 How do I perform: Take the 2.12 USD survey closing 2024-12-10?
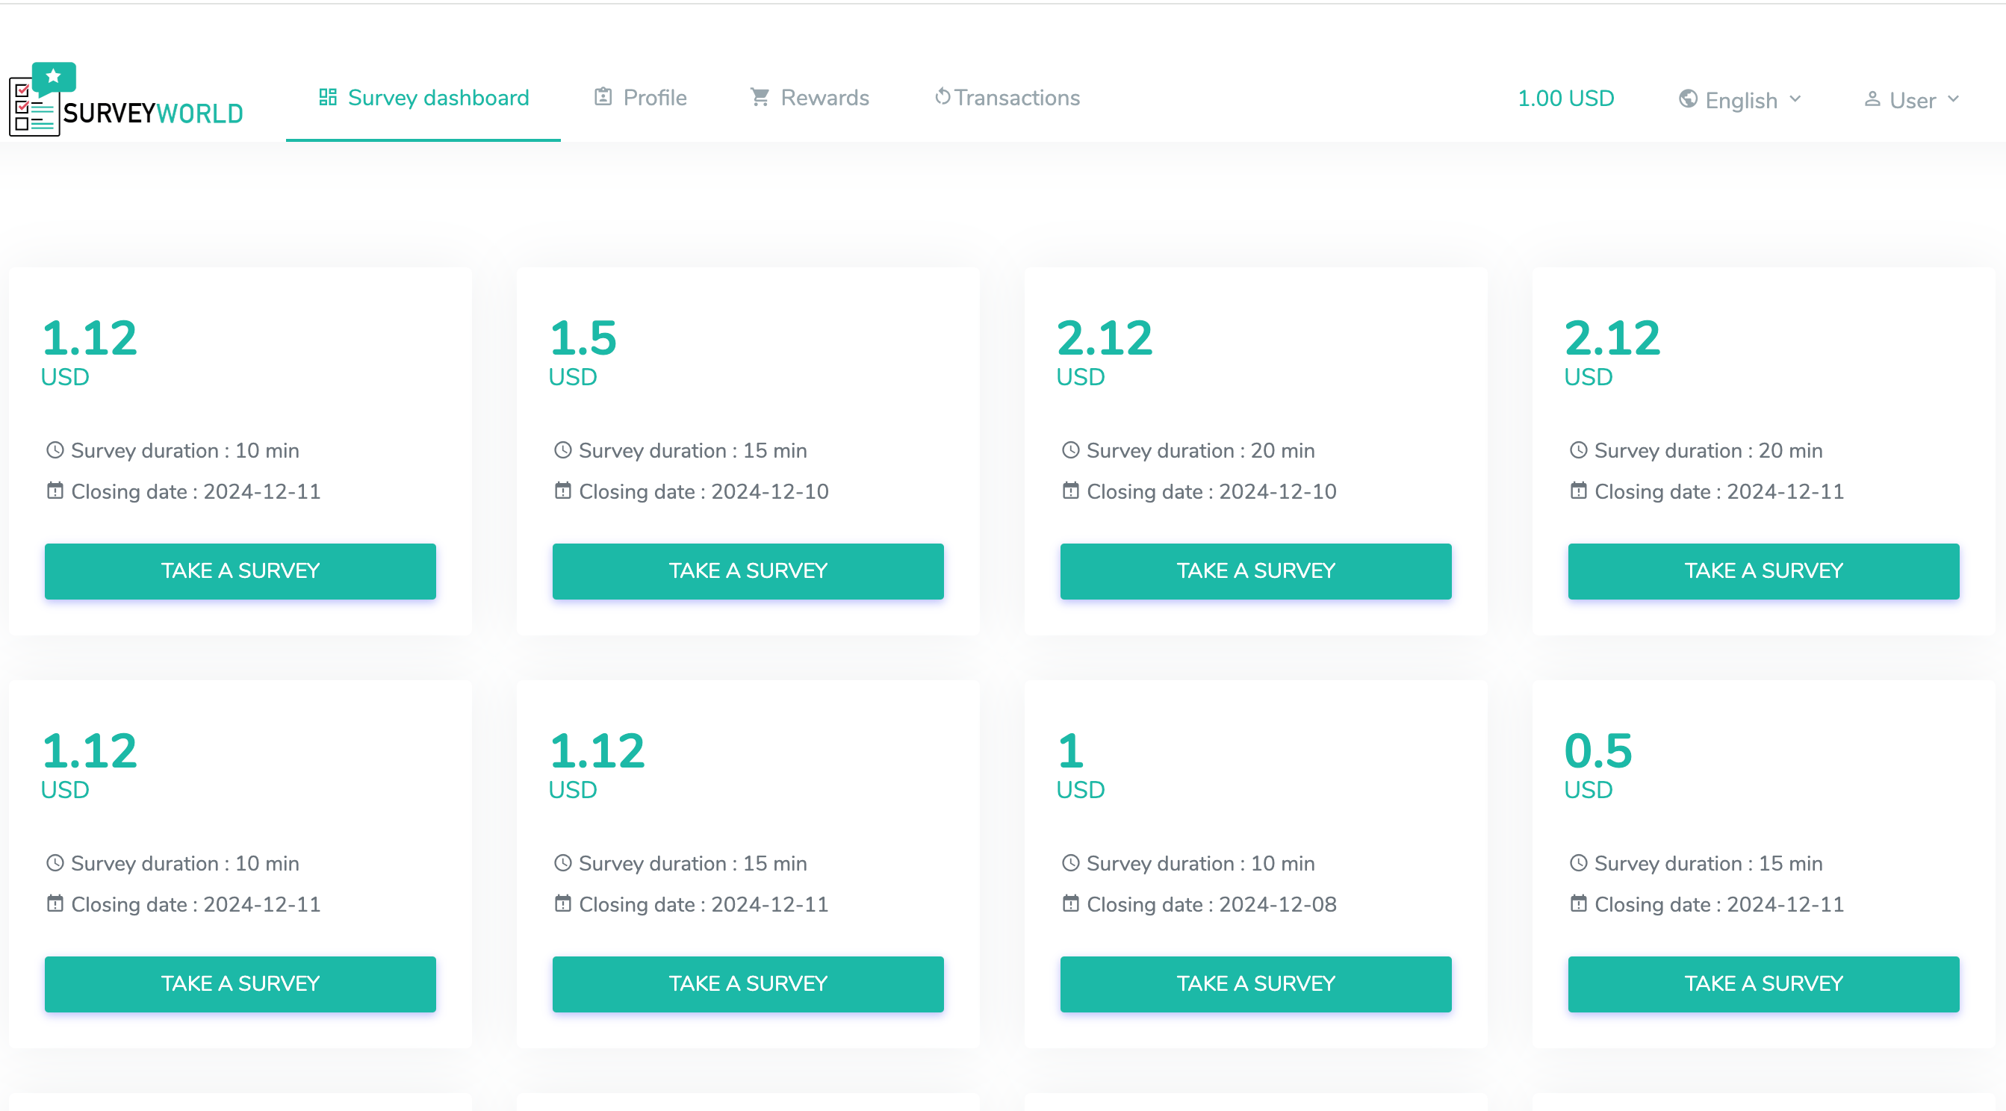pos(1256,571)
